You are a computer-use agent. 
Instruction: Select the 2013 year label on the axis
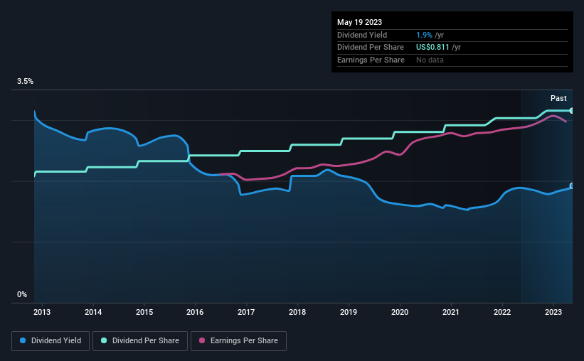42,312
